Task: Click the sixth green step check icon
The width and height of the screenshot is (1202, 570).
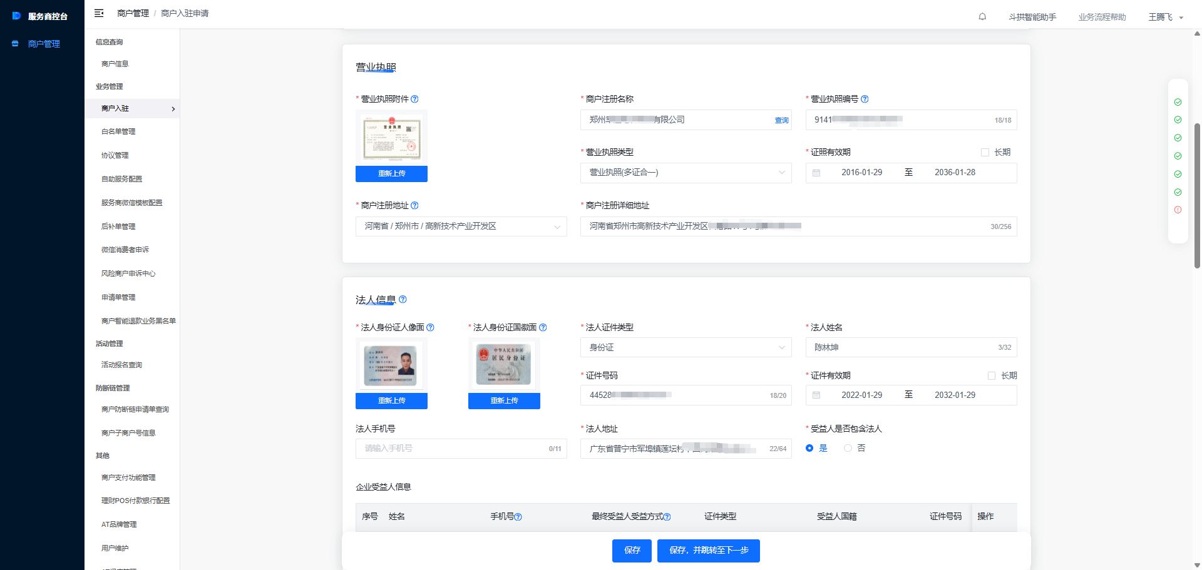Action: click(x=1178, y=192)
